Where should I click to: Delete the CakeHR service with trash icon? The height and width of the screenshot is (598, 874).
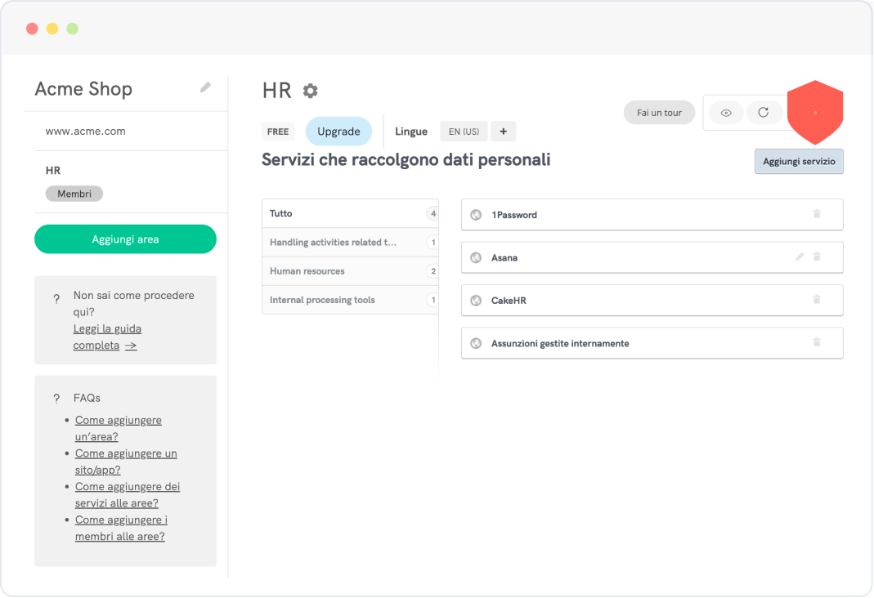click(x=816, y=300)
